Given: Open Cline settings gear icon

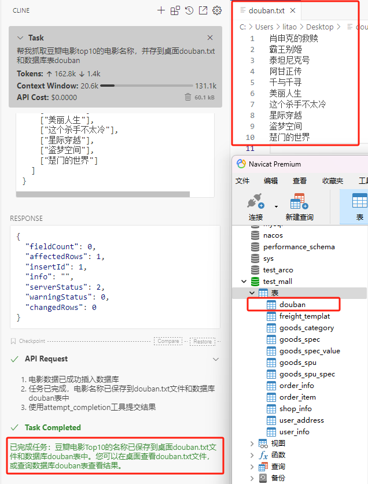Looking at the screenshot, I should [x=217, y=10].
